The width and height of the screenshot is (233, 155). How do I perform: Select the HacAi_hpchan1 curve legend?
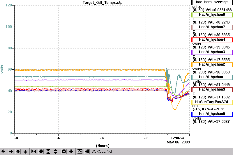pos(212,77)
